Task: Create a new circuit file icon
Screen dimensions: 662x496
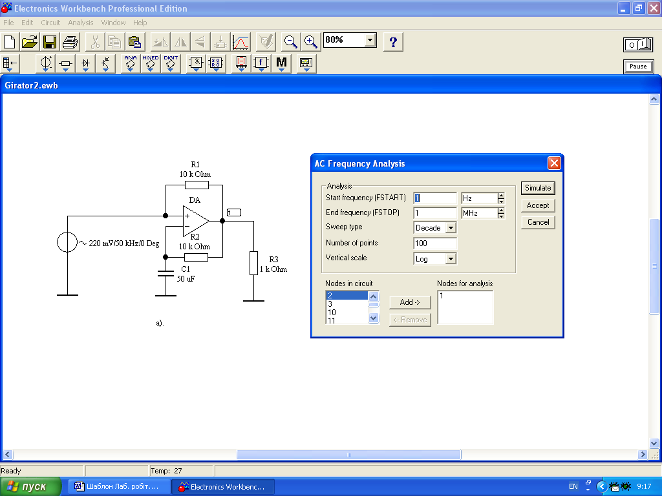Action: (9, 42)
